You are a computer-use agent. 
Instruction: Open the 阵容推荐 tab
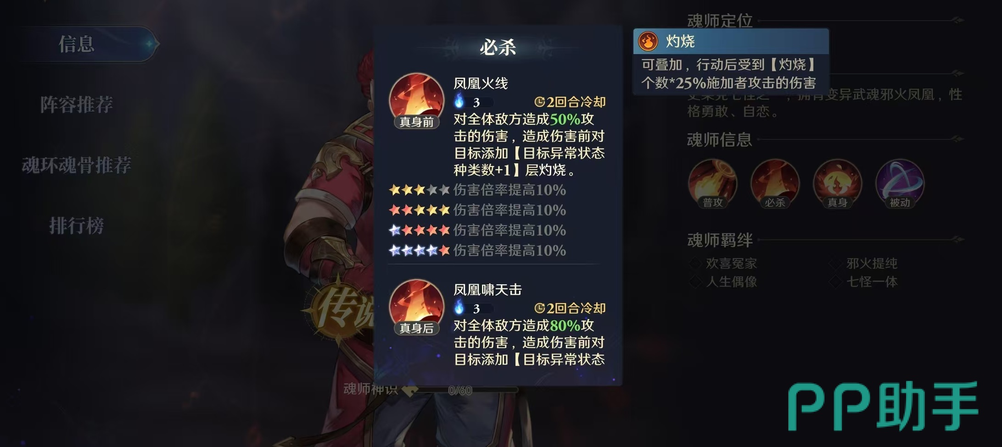pos(76,105)
